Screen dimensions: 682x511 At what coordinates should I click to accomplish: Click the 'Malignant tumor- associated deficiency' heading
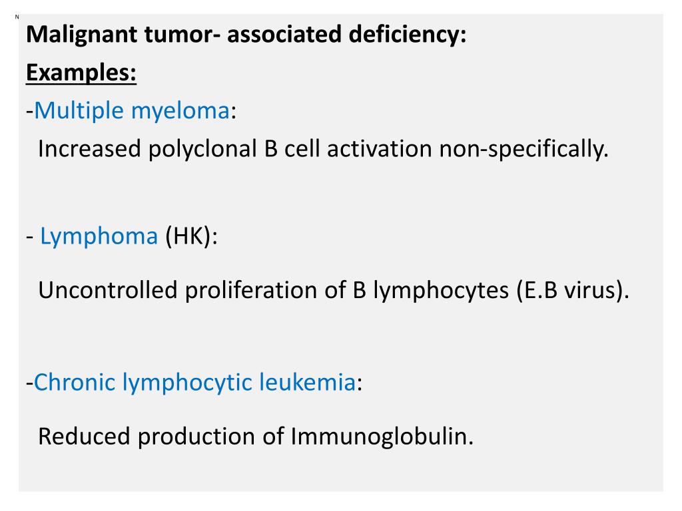[246, 35]
